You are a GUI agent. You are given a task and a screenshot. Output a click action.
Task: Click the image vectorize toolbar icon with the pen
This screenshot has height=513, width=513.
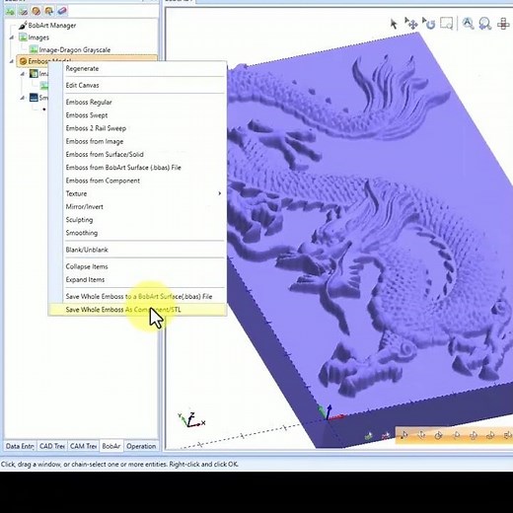[x=23, y=11]
